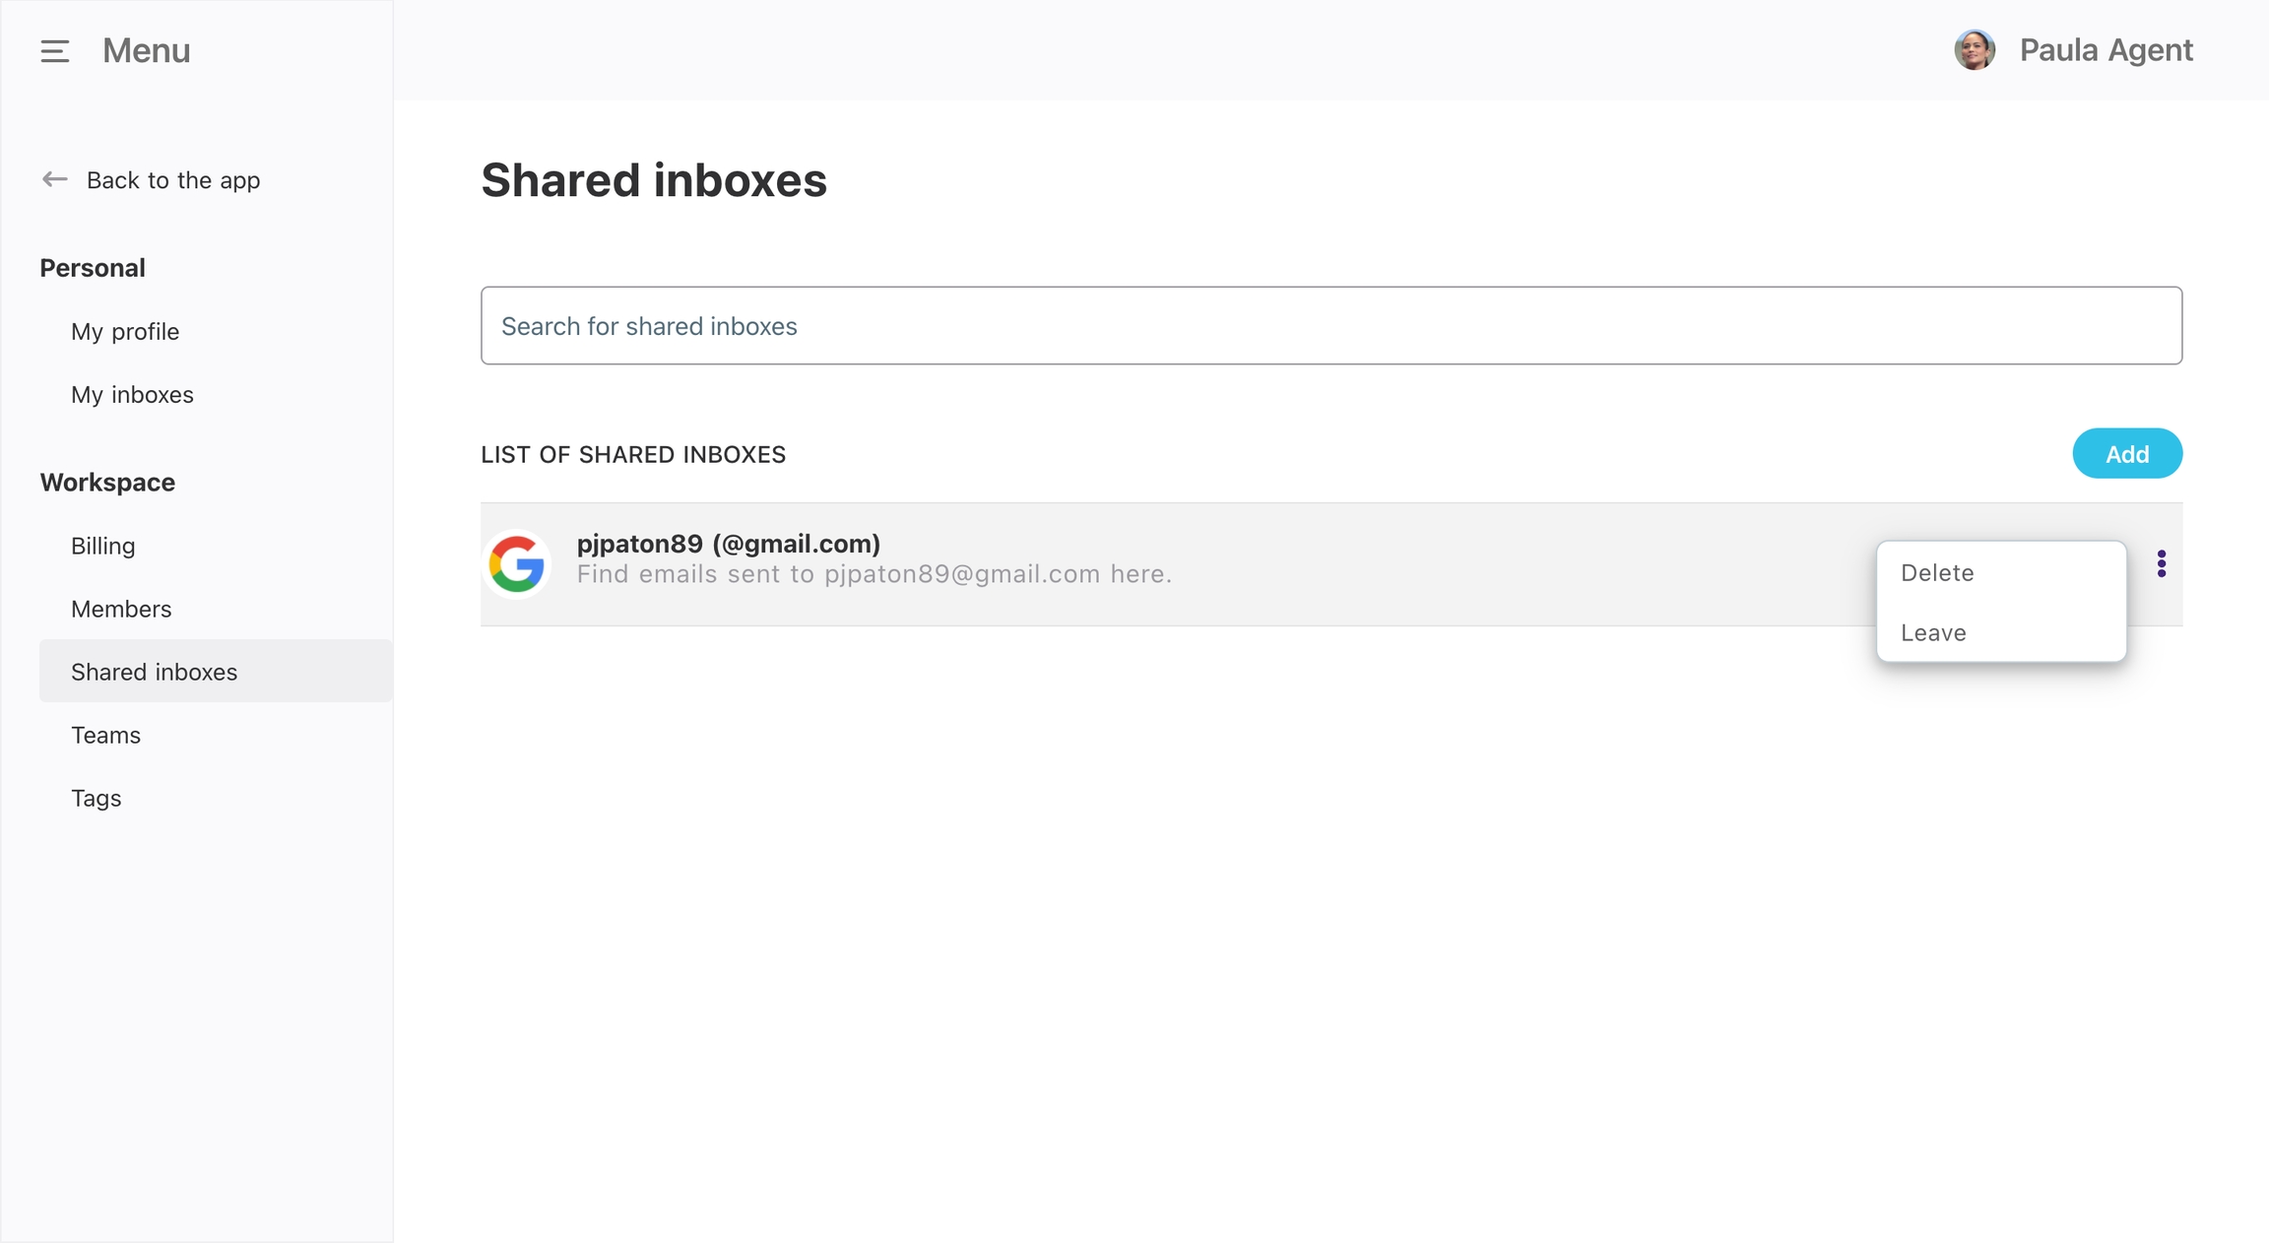This screenshot has height=1243, width=2269.
Task: Choose Leave from the inbox options menu
Action: (1933, 632)
